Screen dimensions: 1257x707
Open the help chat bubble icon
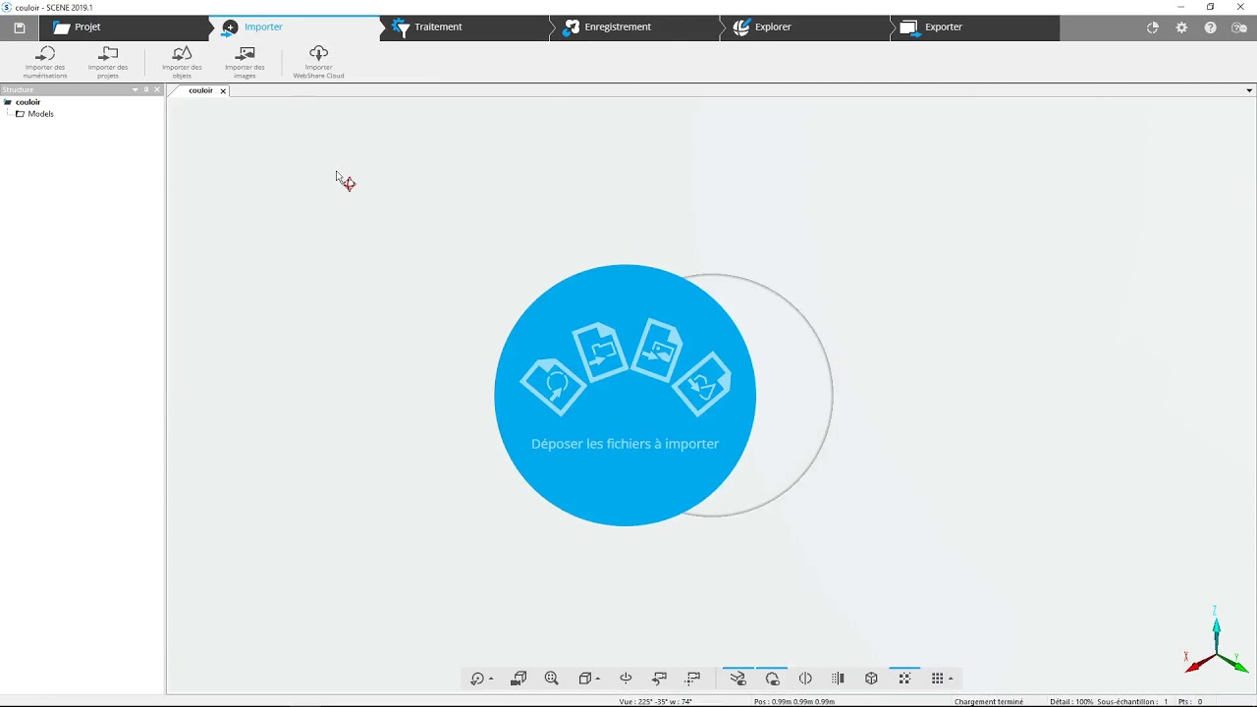1238,27
